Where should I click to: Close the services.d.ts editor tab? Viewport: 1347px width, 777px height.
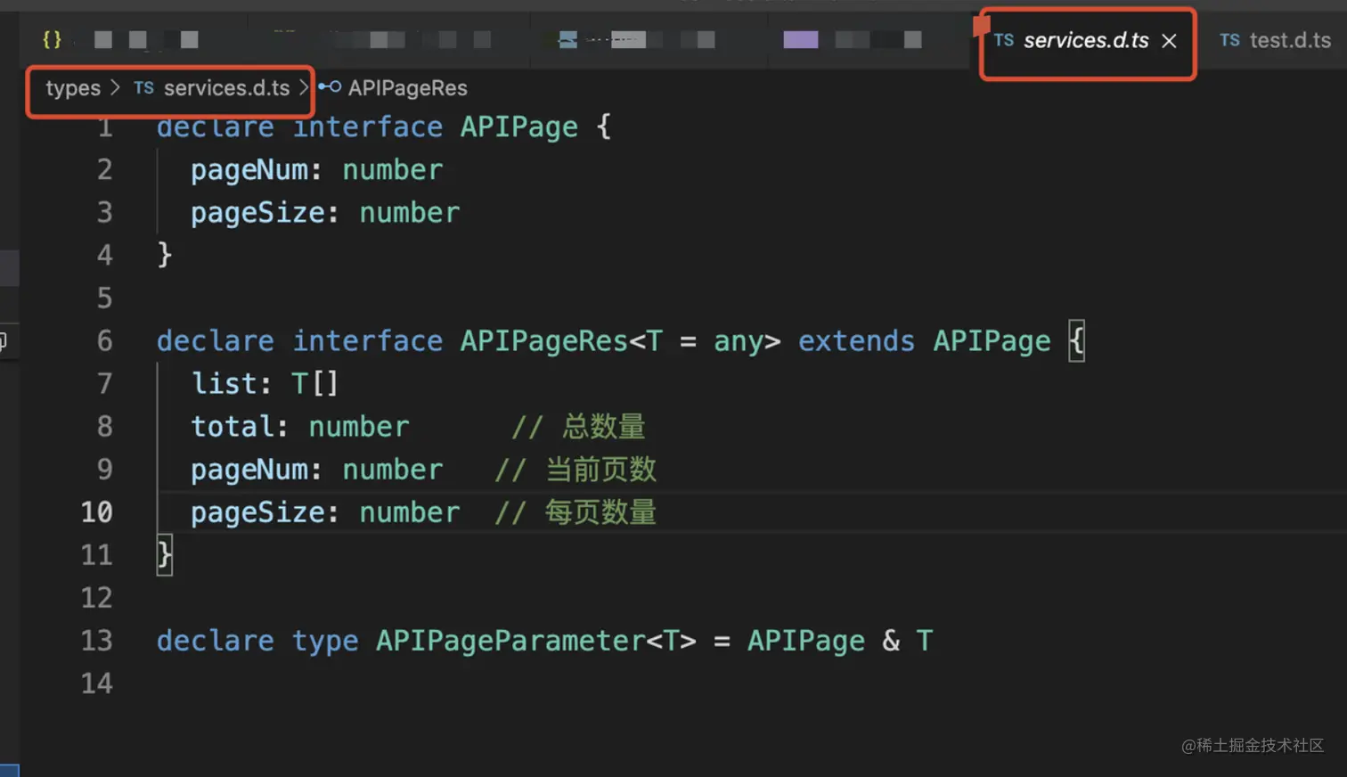(x=1170, y=41)
